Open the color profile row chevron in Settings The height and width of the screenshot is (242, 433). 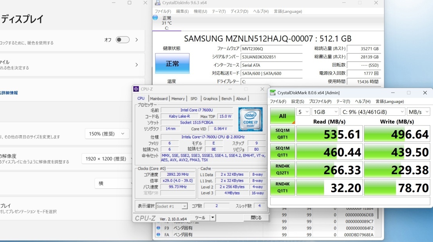pyautogui.click(x=137, y=65)
